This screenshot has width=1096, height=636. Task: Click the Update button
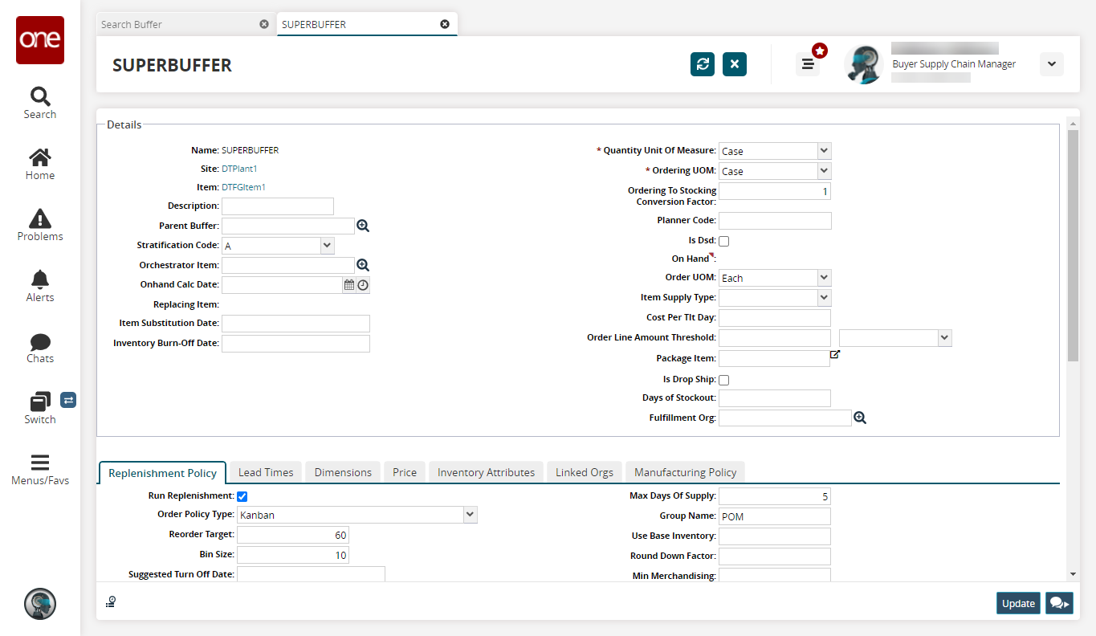1018,603
